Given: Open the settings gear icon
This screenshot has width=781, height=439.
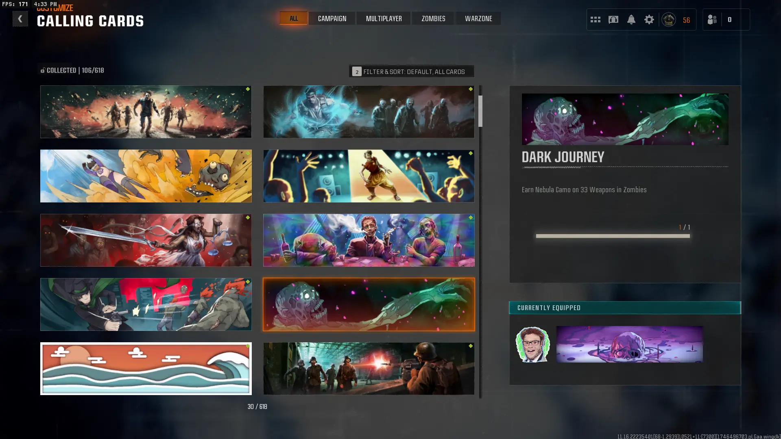Looking at the screenshot, I should pos(649,20).
